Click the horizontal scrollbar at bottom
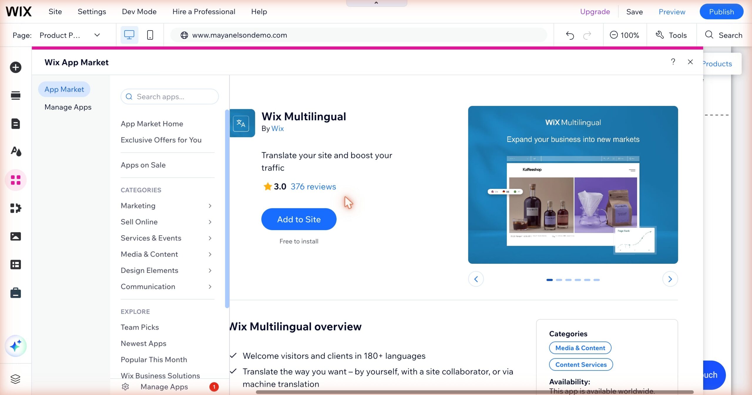752x395 pixels. (475, 392)
